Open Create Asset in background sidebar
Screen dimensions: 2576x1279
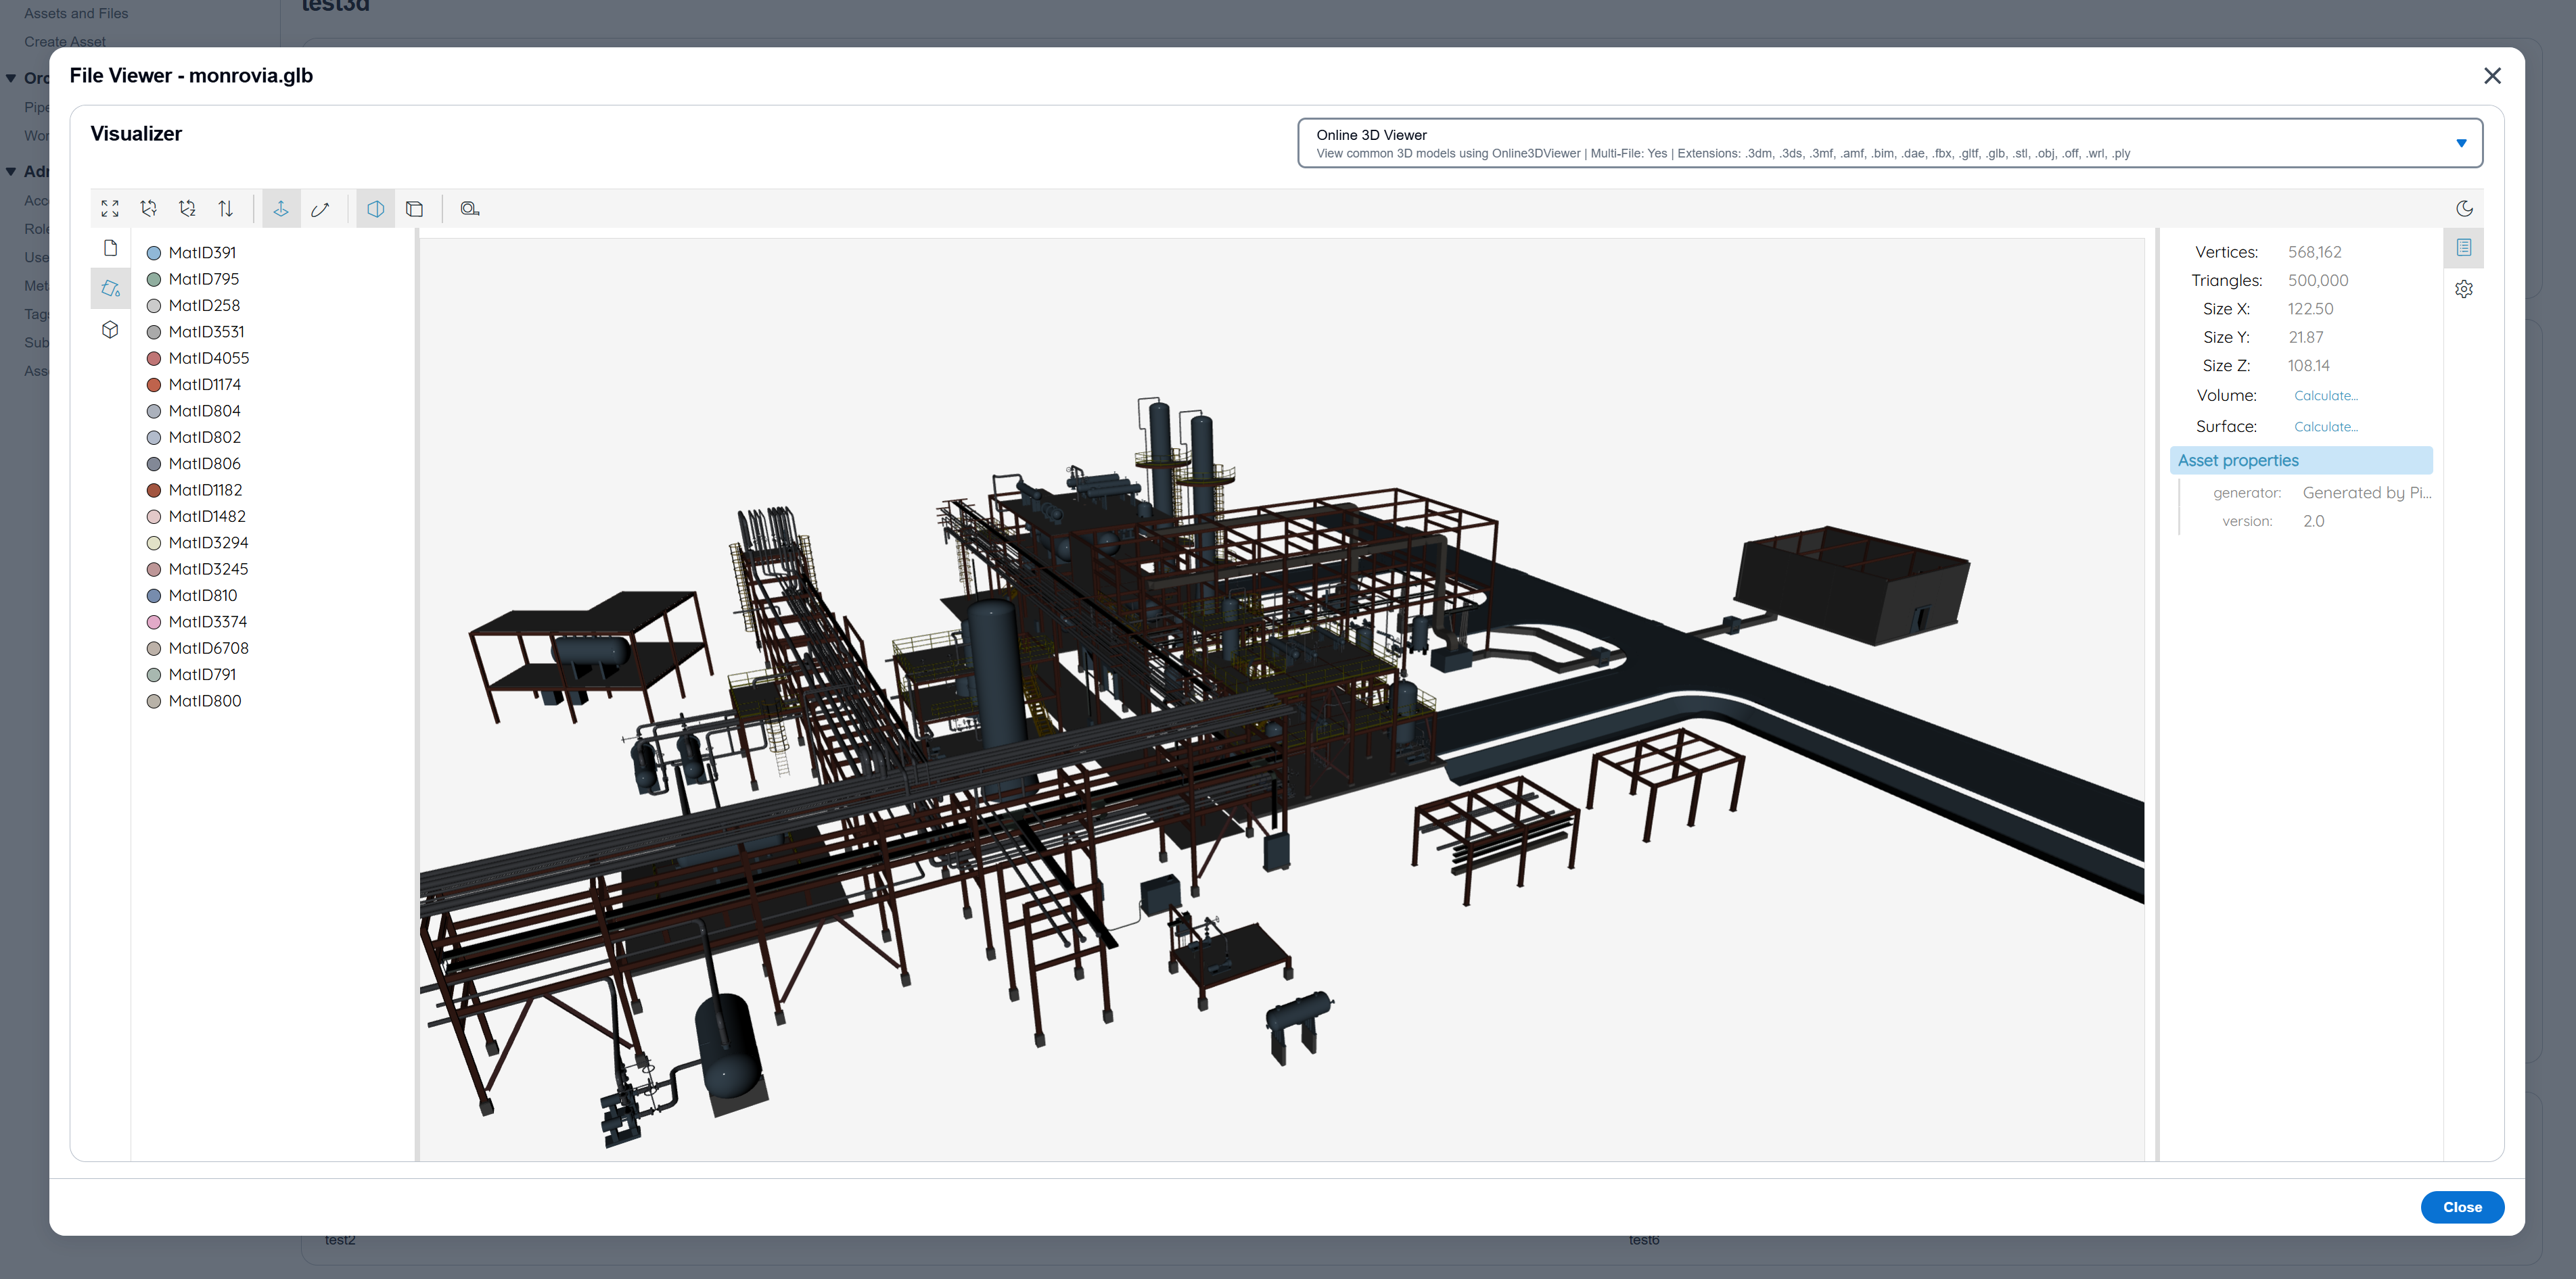pos(65,41)
